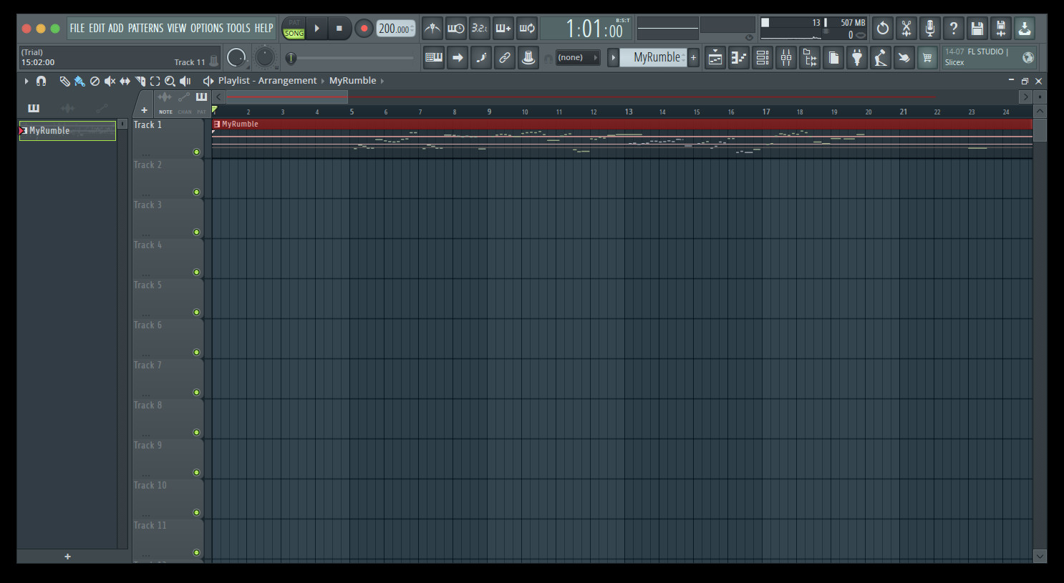
Task: Toggle countdown before recording
Action: pos(480,29)
